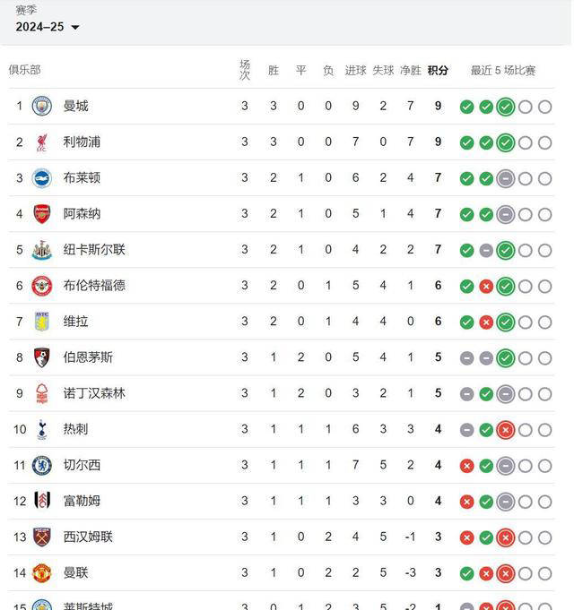Click the Brentford club crest

click(41, 286)
